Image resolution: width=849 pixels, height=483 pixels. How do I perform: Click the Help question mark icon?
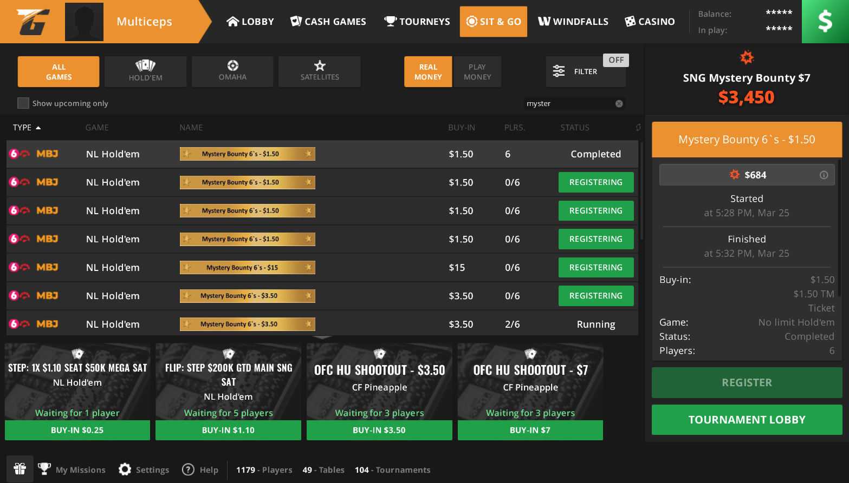[188, 469]
